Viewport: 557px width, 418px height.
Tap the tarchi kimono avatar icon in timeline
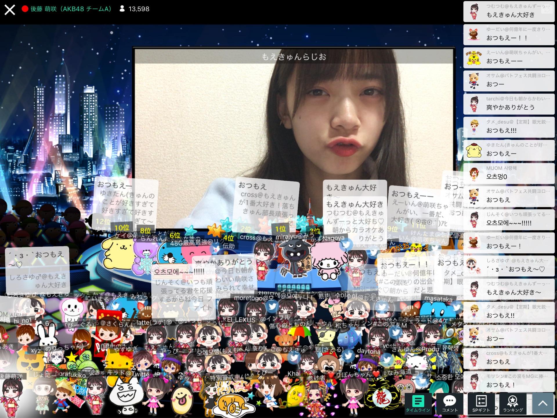[x=474, y=104]
